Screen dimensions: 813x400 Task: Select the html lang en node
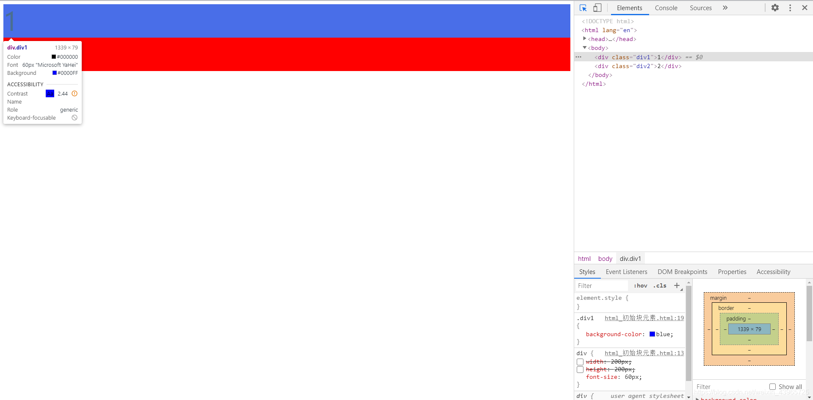point(609,30)
